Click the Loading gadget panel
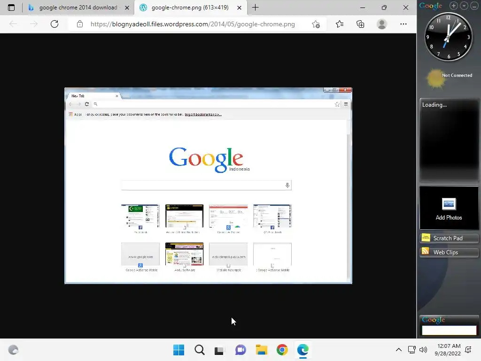This screenshot has width=481, height=361. pyautogui.click(x=449, y=140)
